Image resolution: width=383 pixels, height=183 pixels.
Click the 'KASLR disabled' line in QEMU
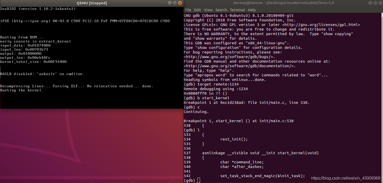coord(42,74)
